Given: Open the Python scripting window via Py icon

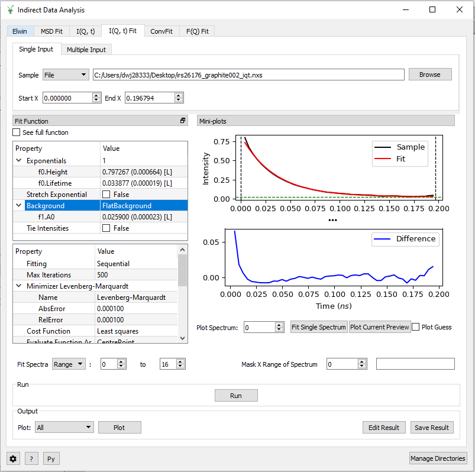Looking at the screenshot, I should click(51, 458).
